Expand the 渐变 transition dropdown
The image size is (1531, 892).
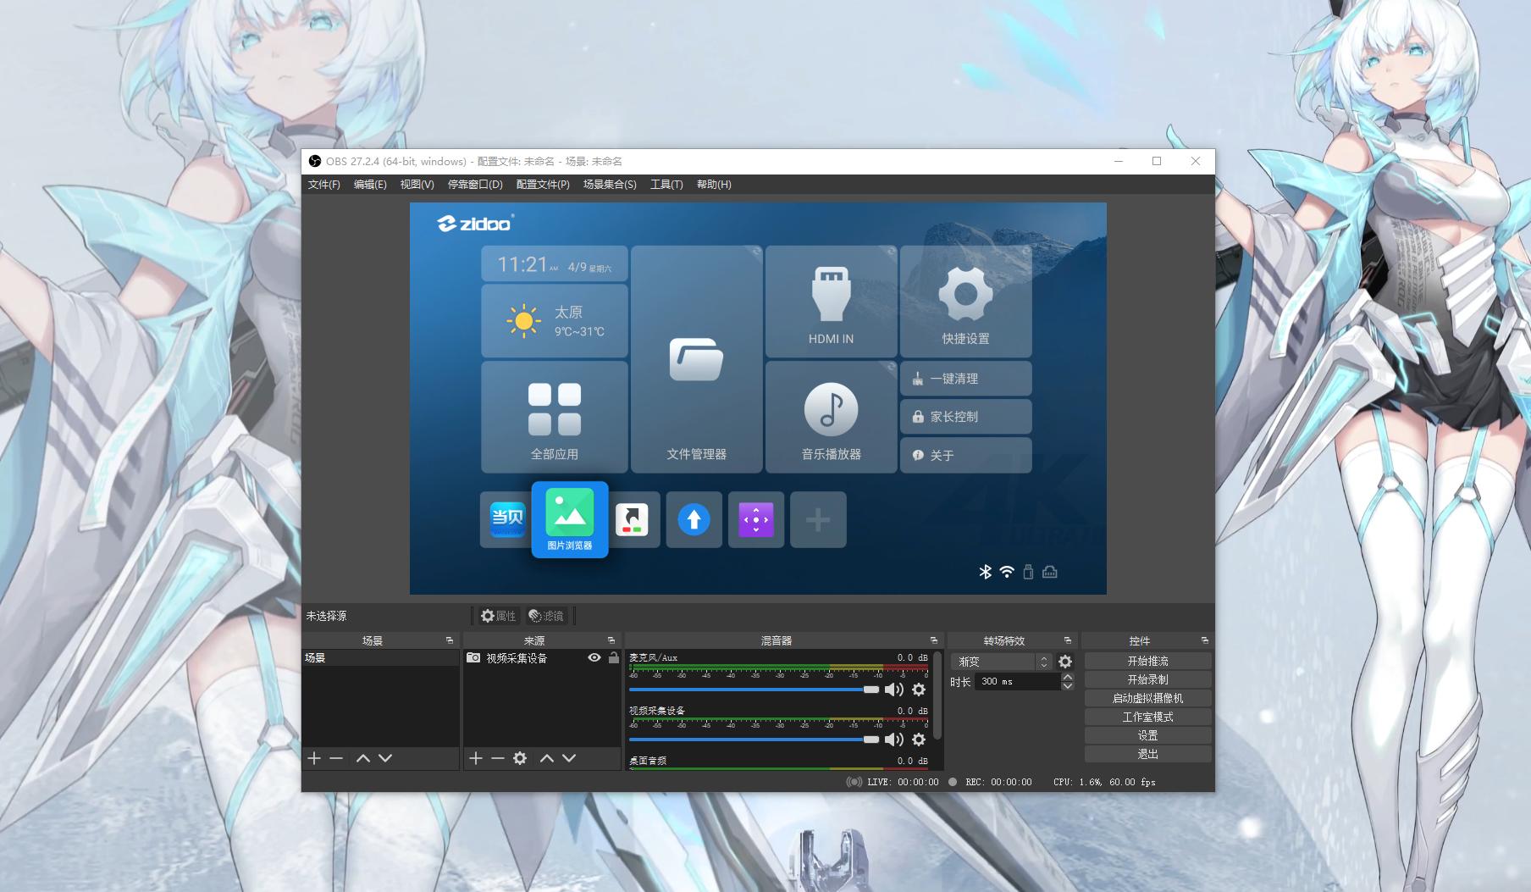click(x=1044, y=662)
